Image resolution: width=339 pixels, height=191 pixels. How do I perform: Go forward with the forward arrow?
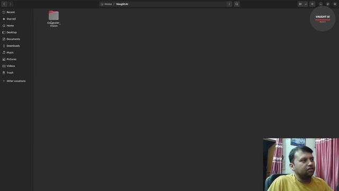click(x=11, y=4)
